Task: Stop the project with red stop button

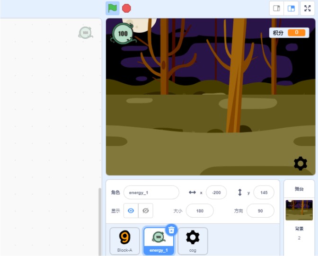Action: [x=126, y=9]
